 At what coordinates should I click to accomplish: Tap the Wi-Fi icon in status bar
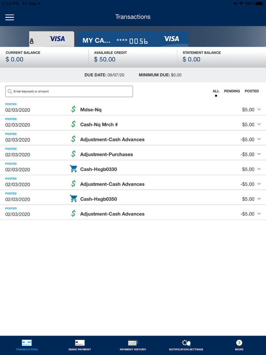[x=241, y=4]
